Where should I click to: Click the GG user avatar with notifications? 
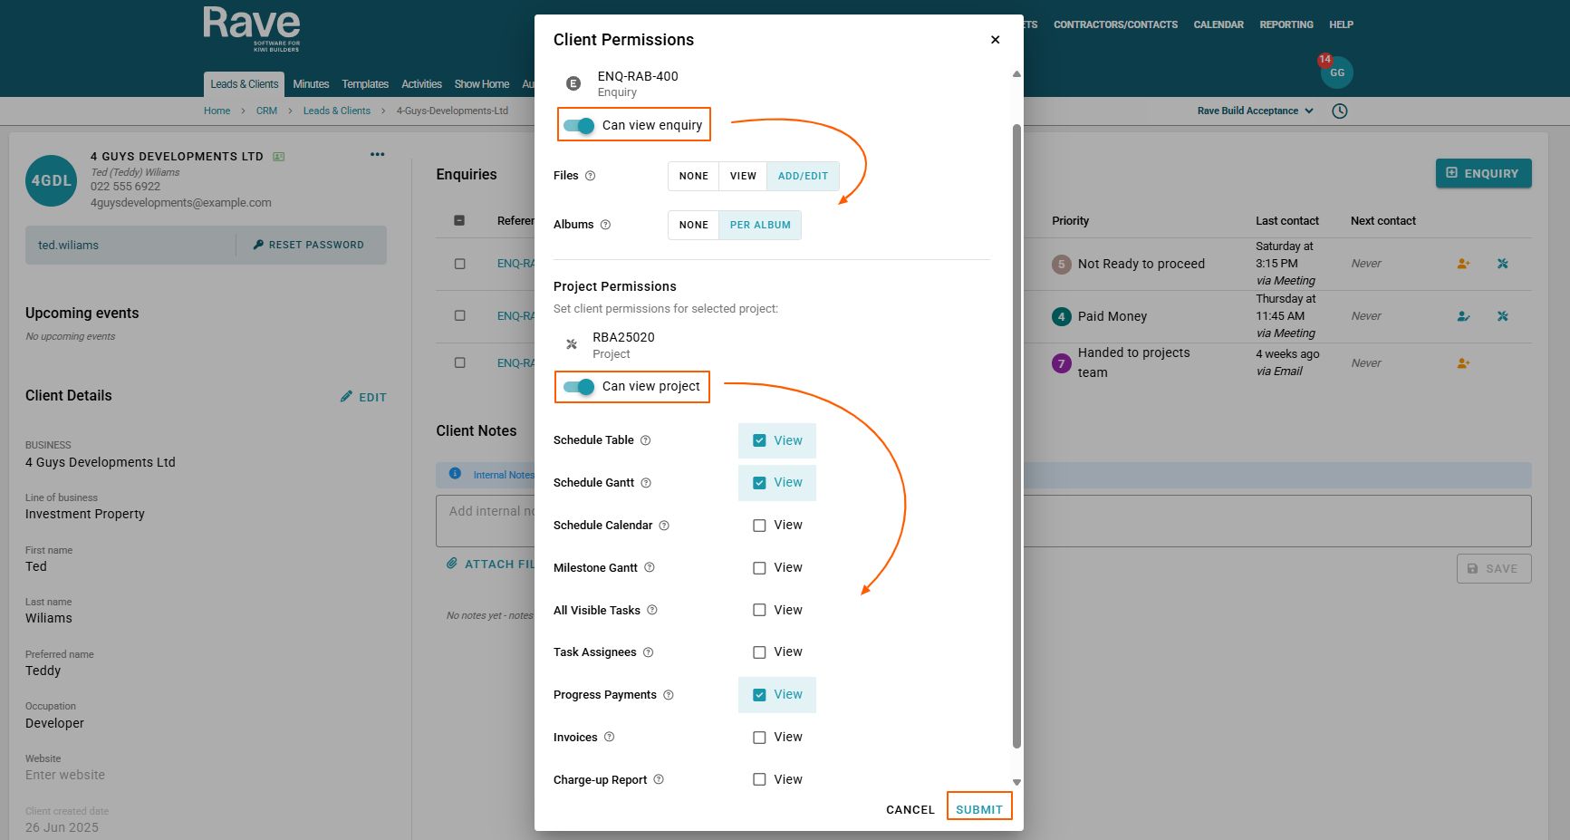(1336, 72)
